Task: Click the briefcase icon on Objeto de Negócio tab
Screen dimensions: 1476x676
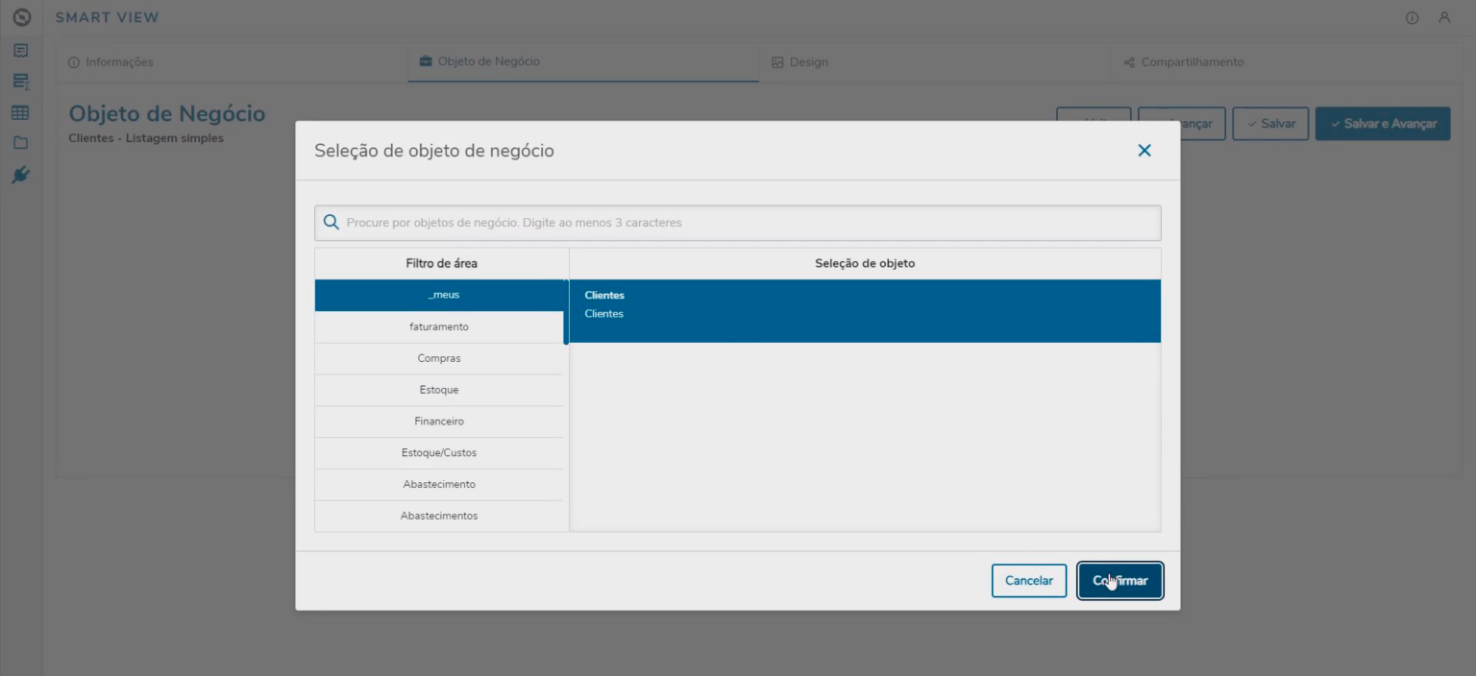Action: [424, 60]
